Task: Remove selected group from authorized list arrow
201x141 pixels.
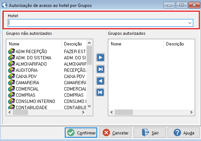Action: (100, 81)
